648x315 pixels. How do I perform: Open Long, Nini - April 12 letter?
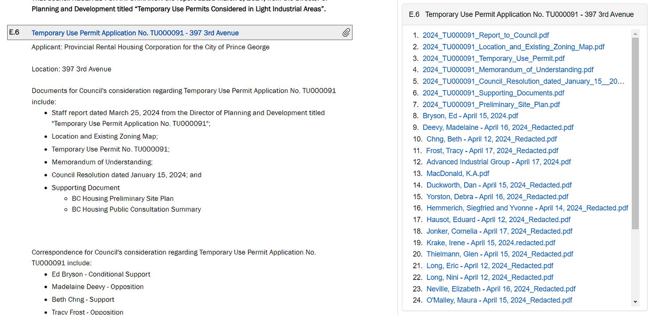tap(490, 277)
